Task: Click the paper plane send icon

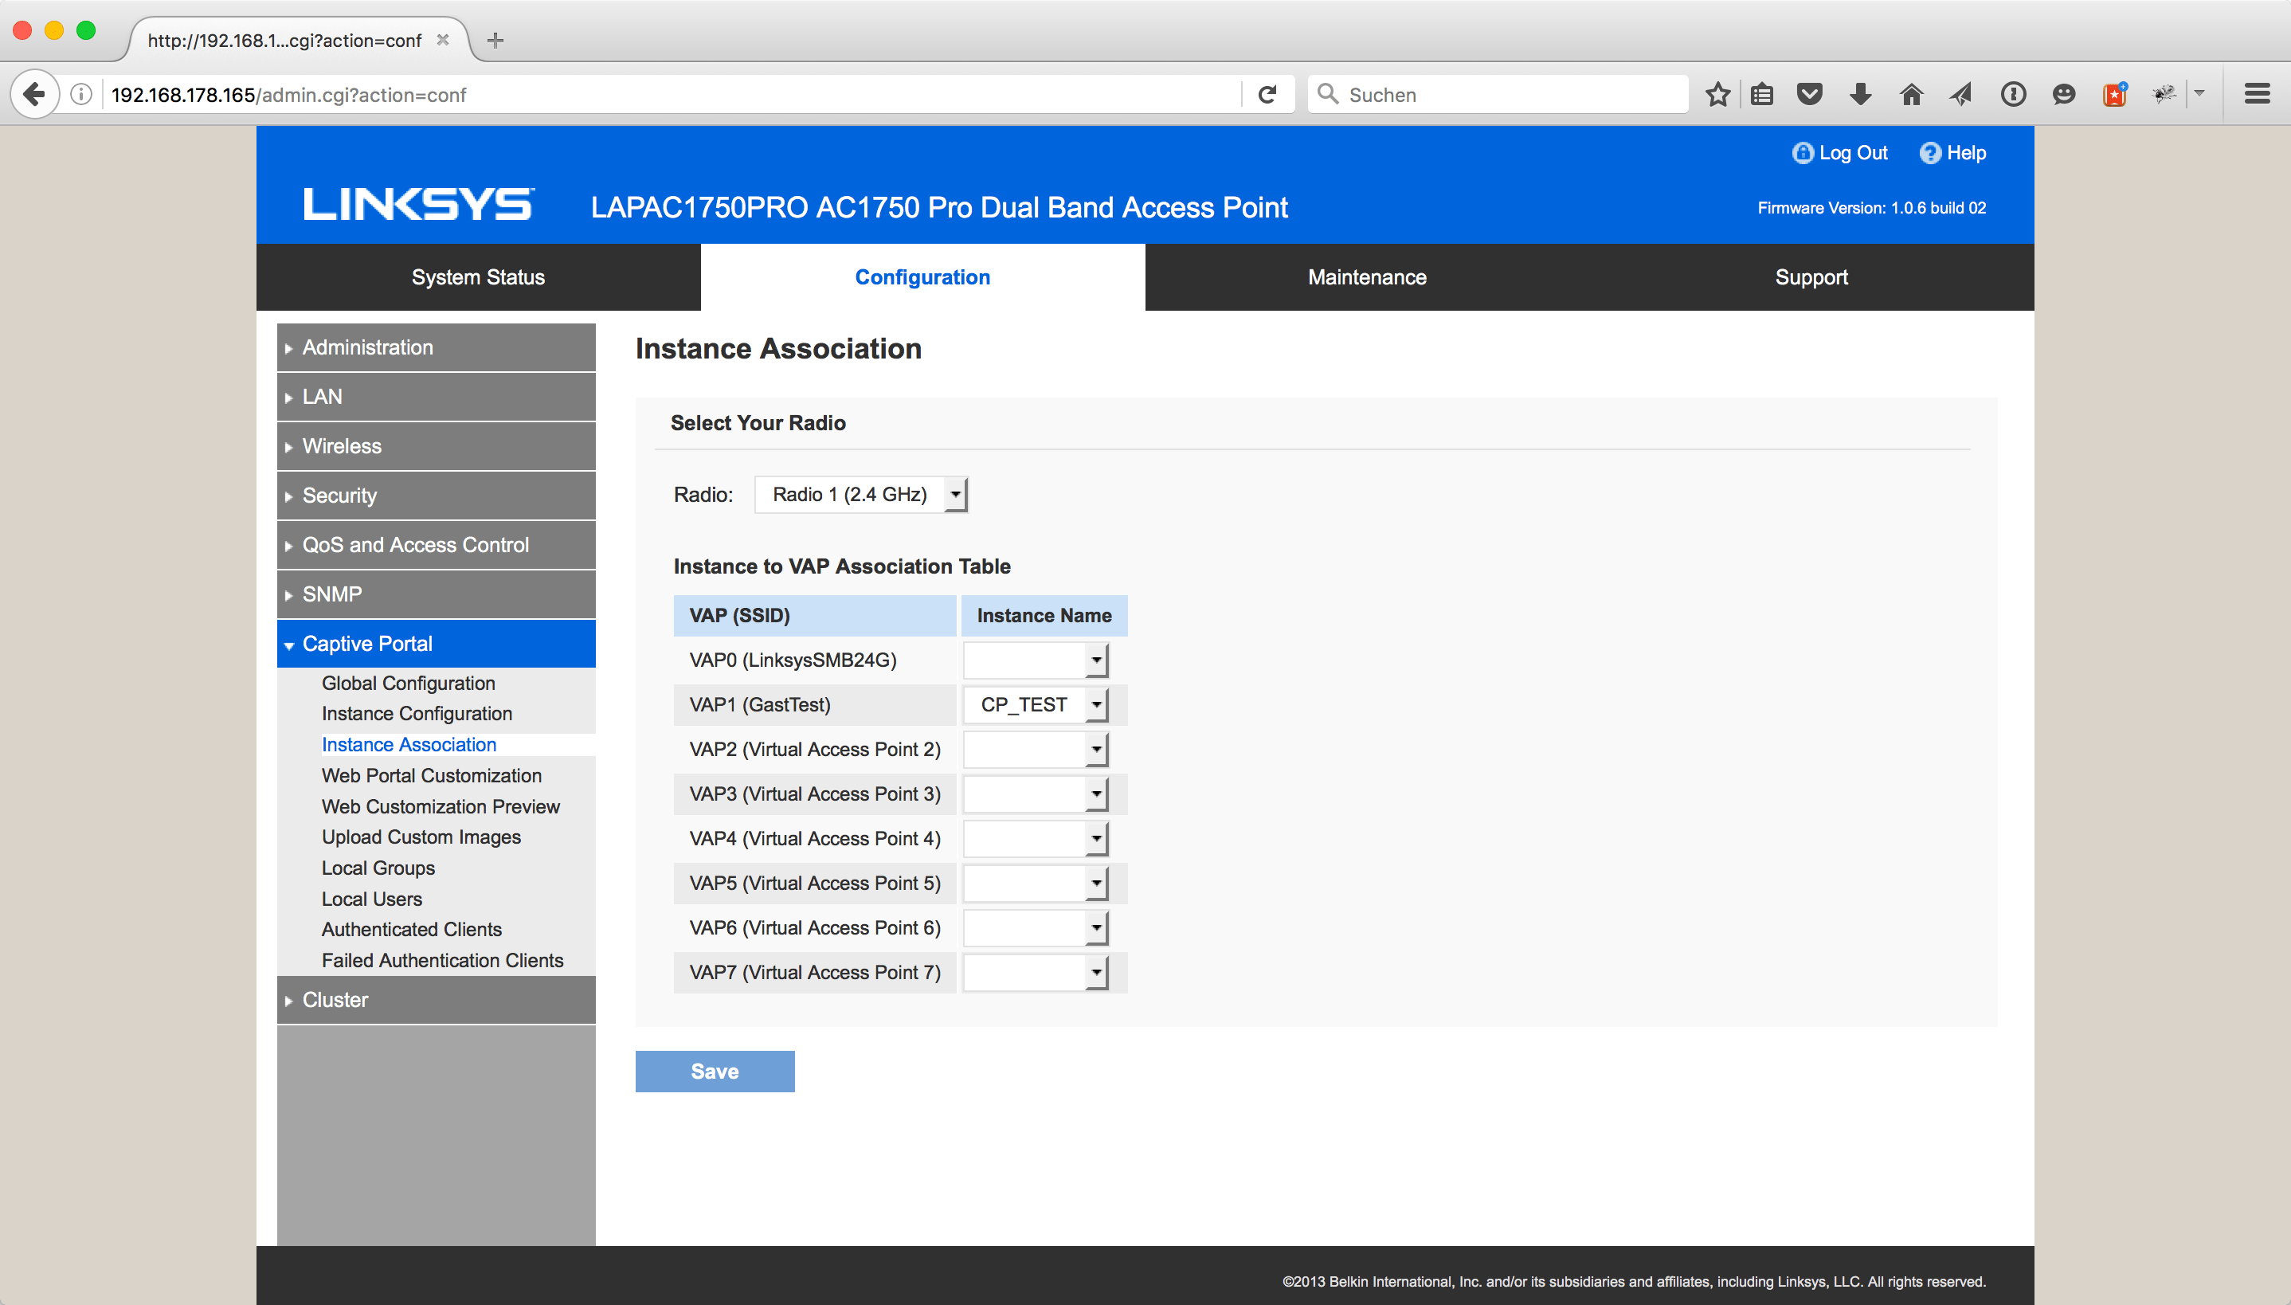Action: tap(1961, 94)
